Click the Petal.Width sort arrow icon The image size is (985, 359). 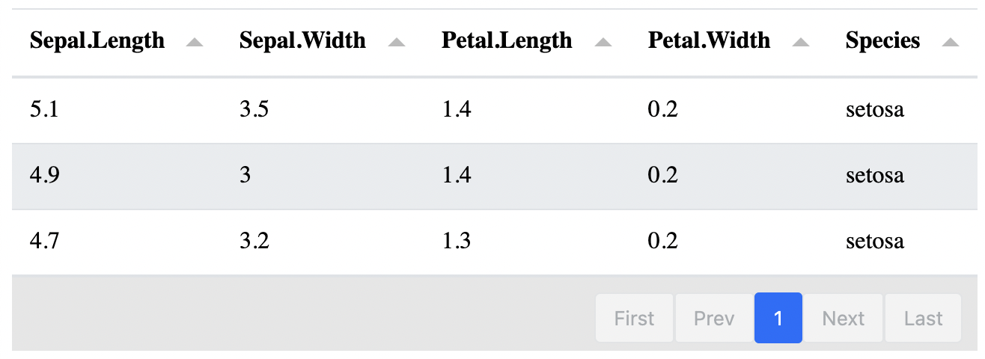[x=801, y=43]
